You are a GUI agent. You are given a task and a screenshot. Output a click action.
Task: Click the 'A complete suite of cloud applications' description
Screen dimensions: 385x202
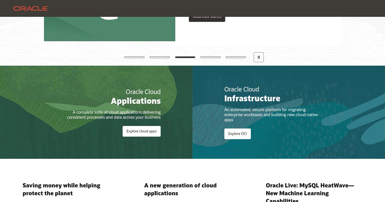114,115
